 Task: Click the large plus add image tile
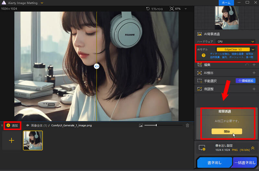(x=11, y=140)
